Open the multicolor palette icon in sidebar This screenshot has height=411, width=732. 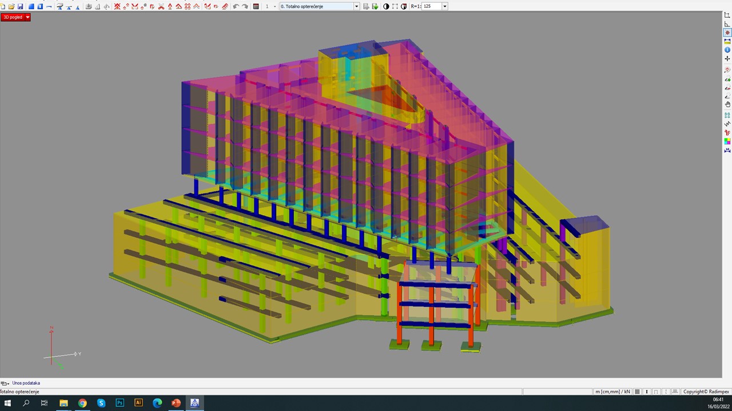click(727, 141)
